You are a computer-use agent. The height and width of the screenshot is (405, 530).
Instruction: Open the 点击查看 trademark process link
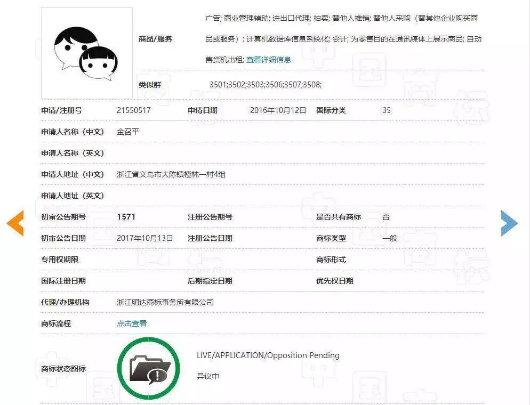pyautogui.click(x=132, y=323)
